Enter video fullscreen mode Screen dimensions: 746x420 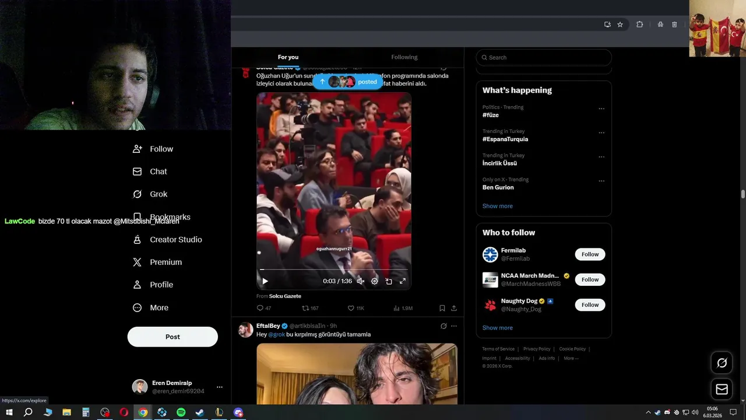tap(402, 281)
